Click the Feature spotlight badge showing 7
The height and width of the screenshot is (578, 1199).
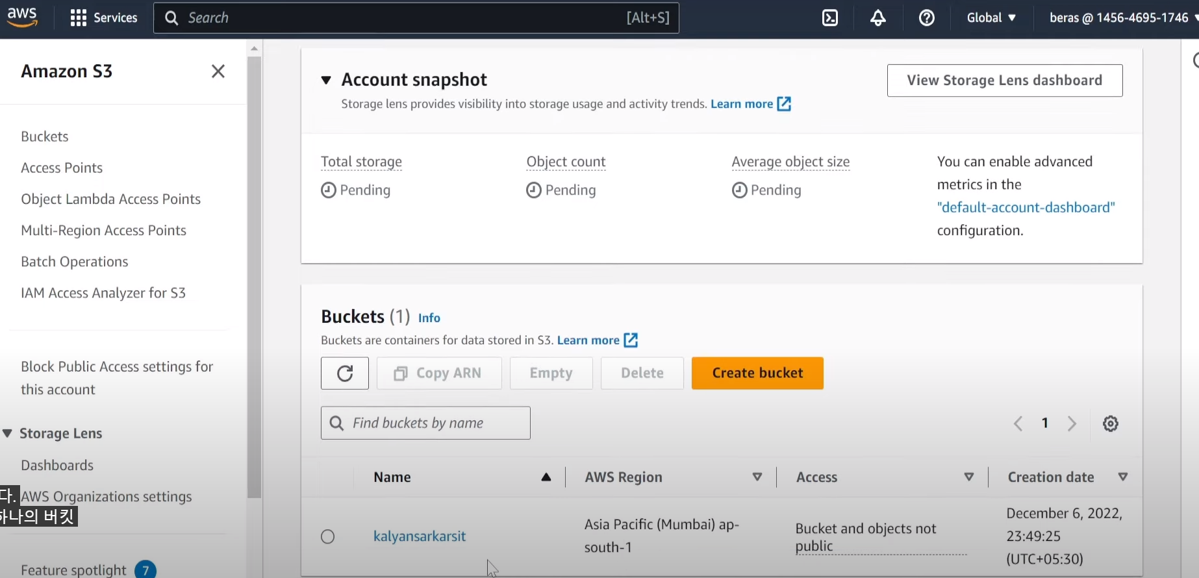[x=145, y=570]
